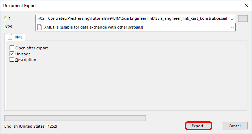The height and width of the screenshot is (134, 252).
Task: Click the "Export !" button
Action: point(198,126)
